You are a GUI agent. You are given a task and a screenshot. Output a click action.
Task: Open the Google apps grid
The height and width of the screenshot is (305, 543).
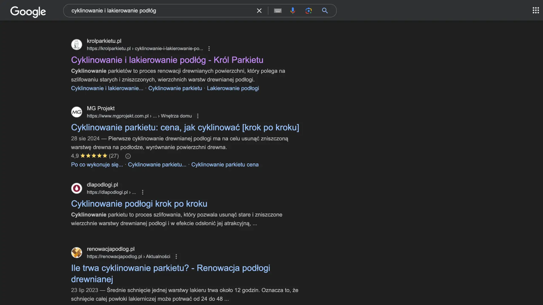coord(536,10)
